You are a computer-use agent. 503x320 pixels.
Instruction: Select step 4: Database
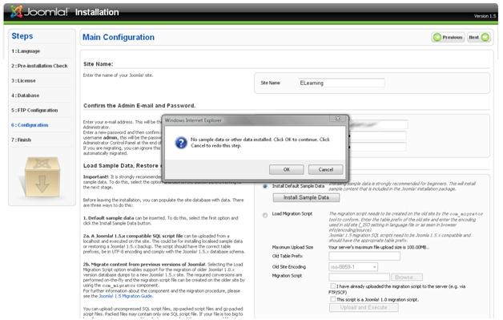click(x=26, y=95)
